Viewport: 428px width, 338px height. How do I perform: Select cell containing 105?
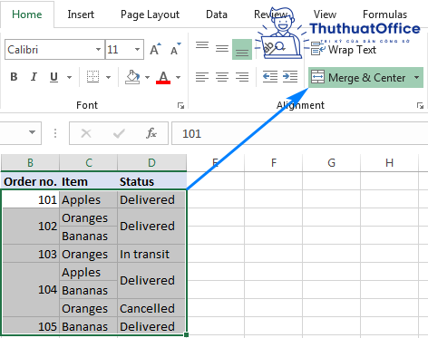tap(30, 326)
